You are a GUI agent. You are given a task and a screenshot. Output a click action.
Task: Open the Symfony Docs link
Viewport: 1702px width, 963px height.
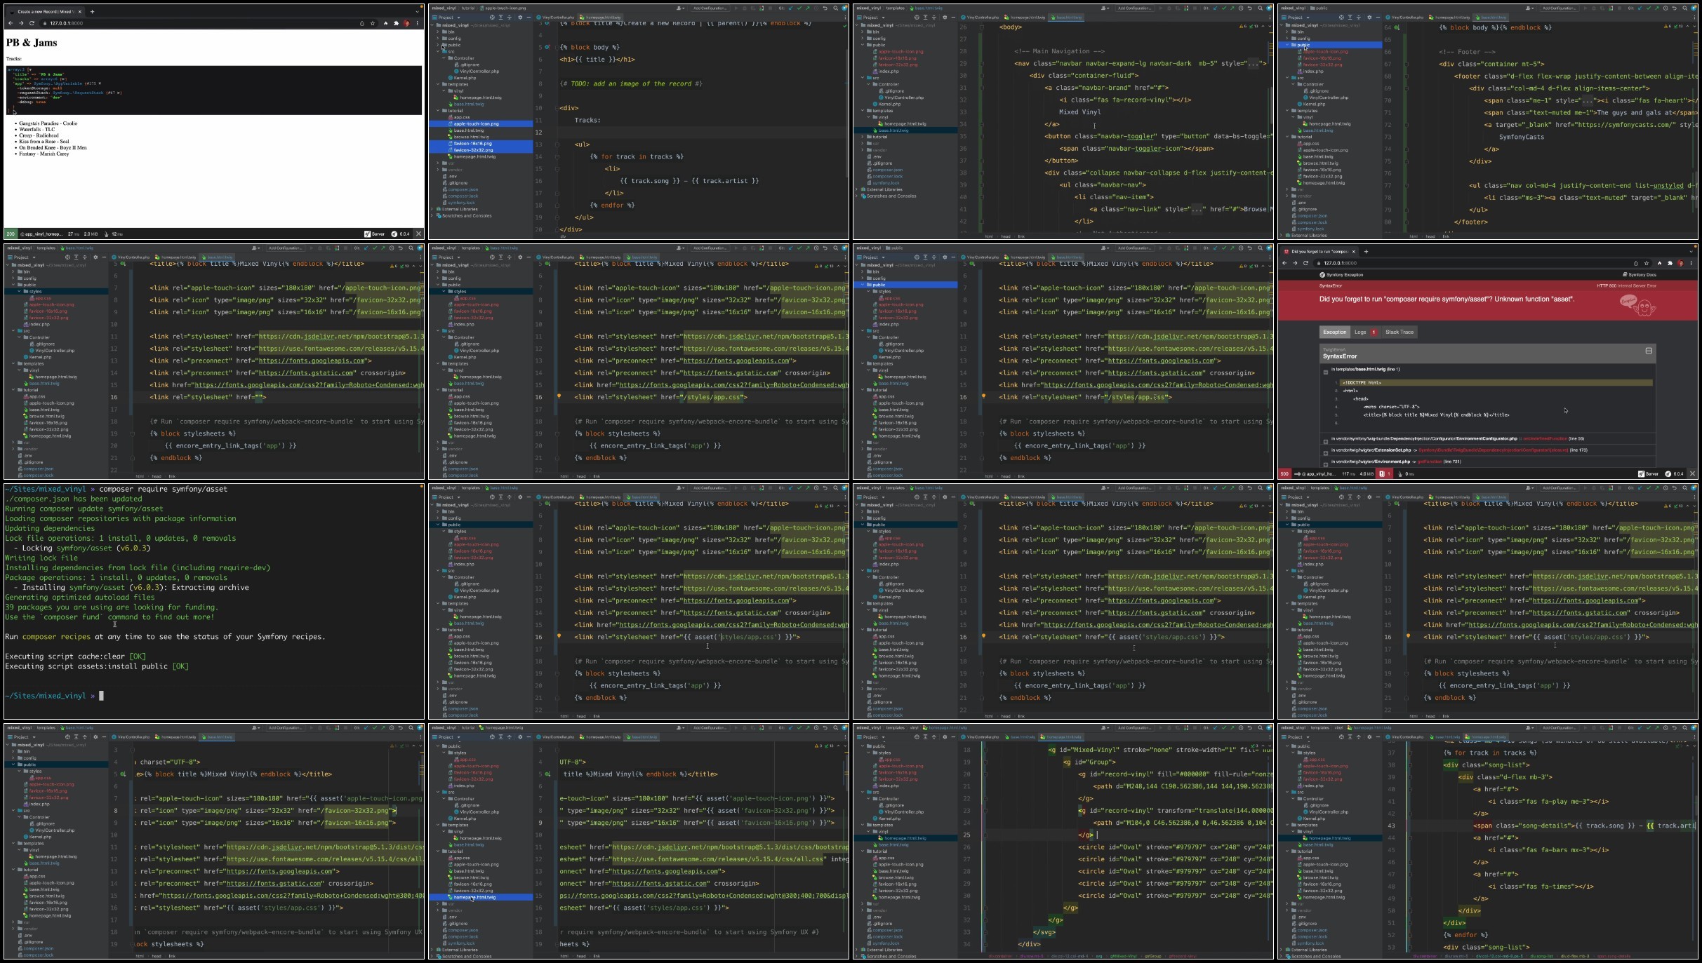coord(1639,275)
